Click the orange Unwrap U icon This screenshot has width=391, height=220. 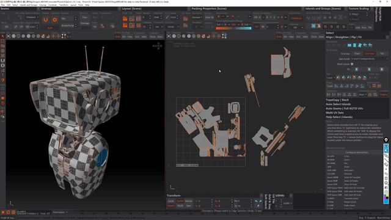coord(46,20)
